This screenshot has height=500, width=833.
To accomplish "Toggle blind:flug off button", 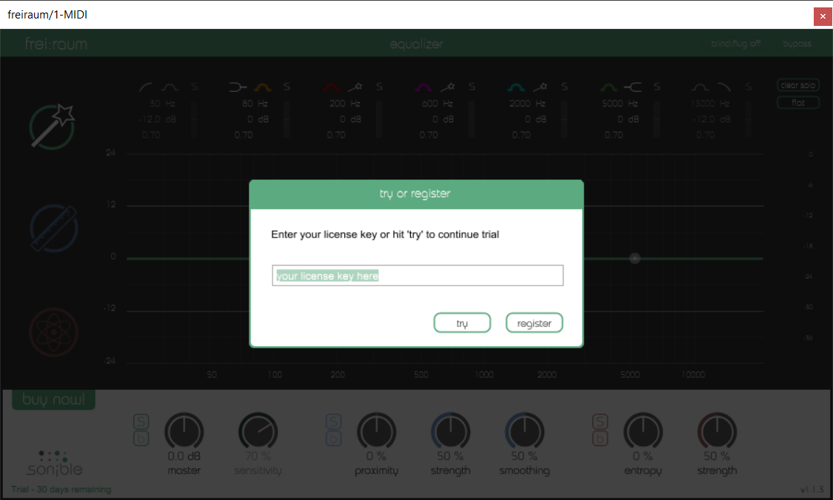I will click(x=735, y=44).
